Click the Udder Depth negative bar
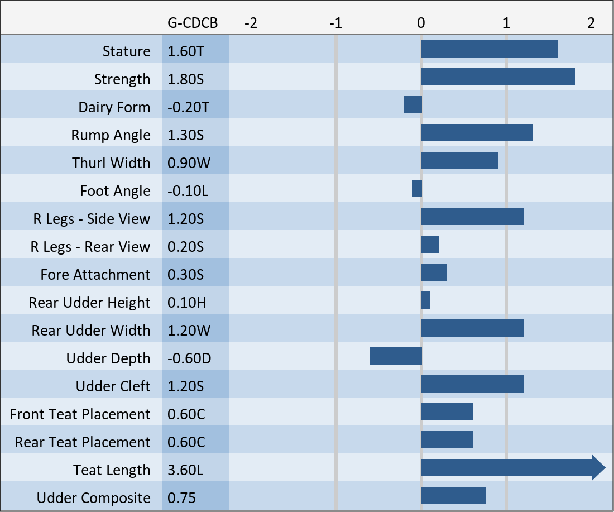Screen dimensions: 614x512 tap(396, 356)
